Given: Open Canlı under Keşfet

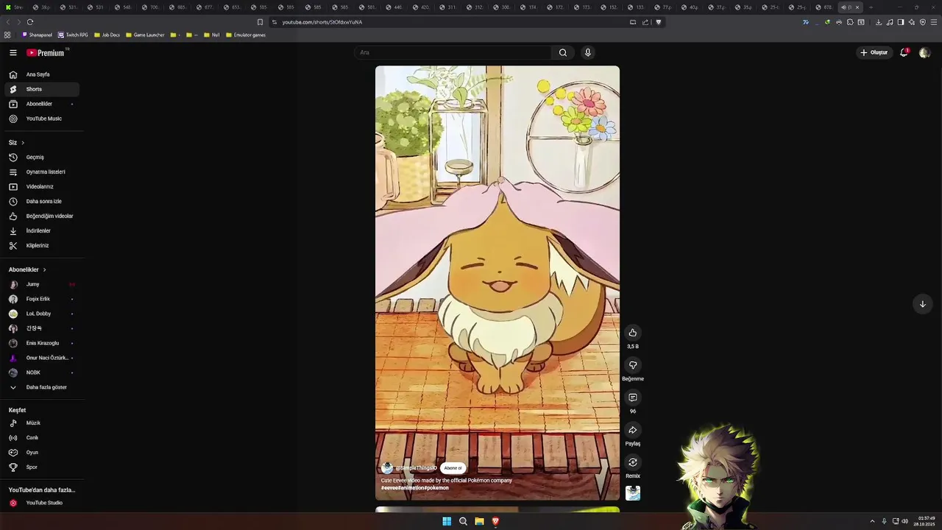Looking at the screenshot, I should pyautogui.click(x=42, y=438).
